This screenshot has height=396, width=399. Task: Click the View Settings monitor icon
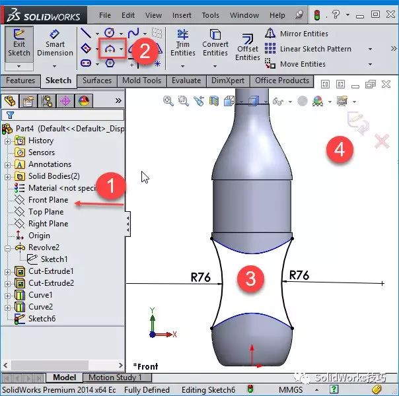342,101
